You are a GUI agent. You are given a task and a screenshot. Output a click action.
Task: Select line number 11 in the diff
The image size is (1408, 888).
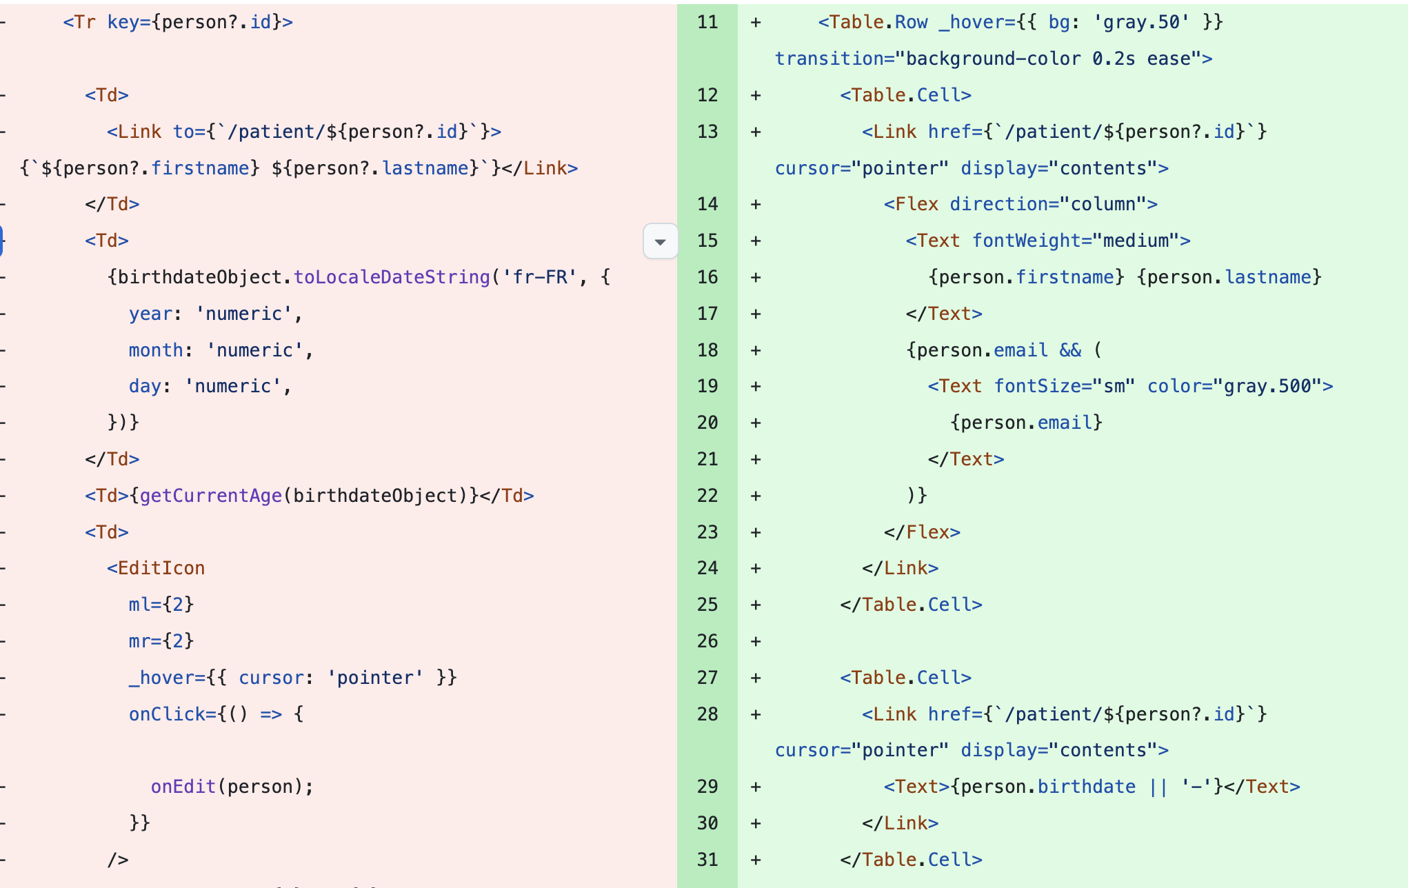point(707,21)
